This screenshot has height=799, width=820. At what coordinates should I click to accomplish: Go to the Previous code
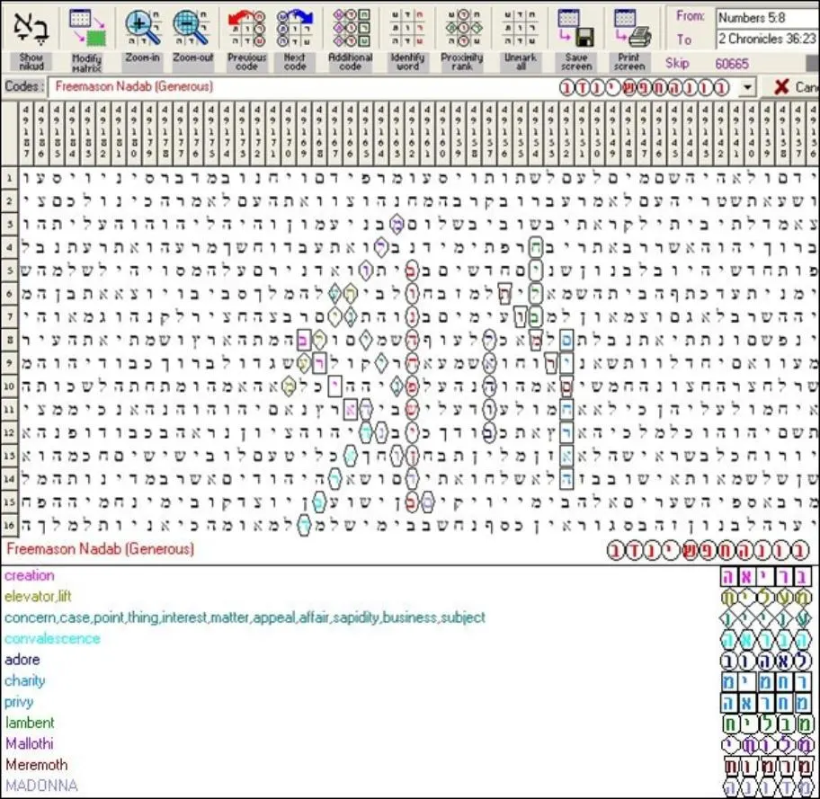[x=247, y=28]
